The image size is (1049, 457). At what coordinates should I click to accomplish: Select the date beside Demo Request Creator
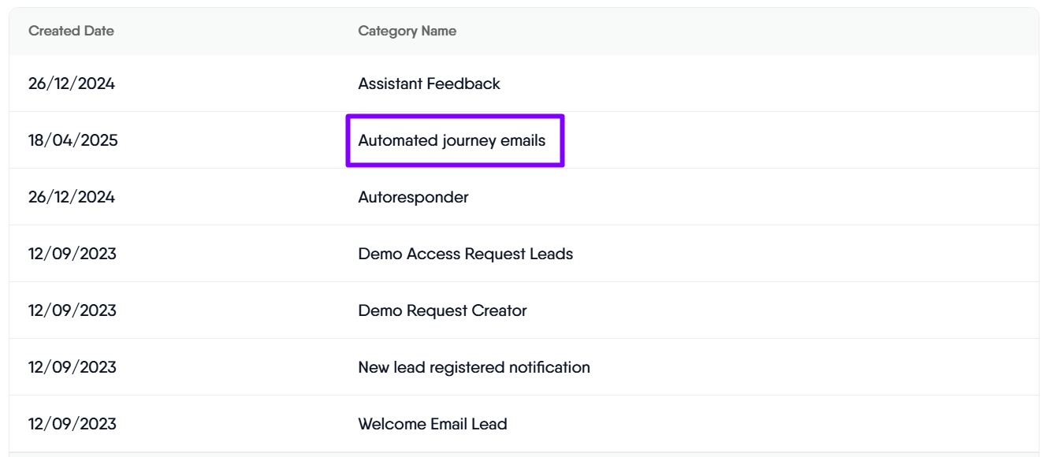72,311
